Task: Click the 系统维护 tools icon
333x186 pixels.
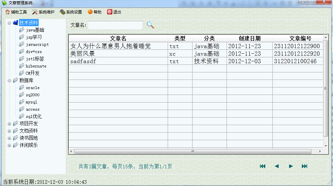Action: click(x=35, y=12)
